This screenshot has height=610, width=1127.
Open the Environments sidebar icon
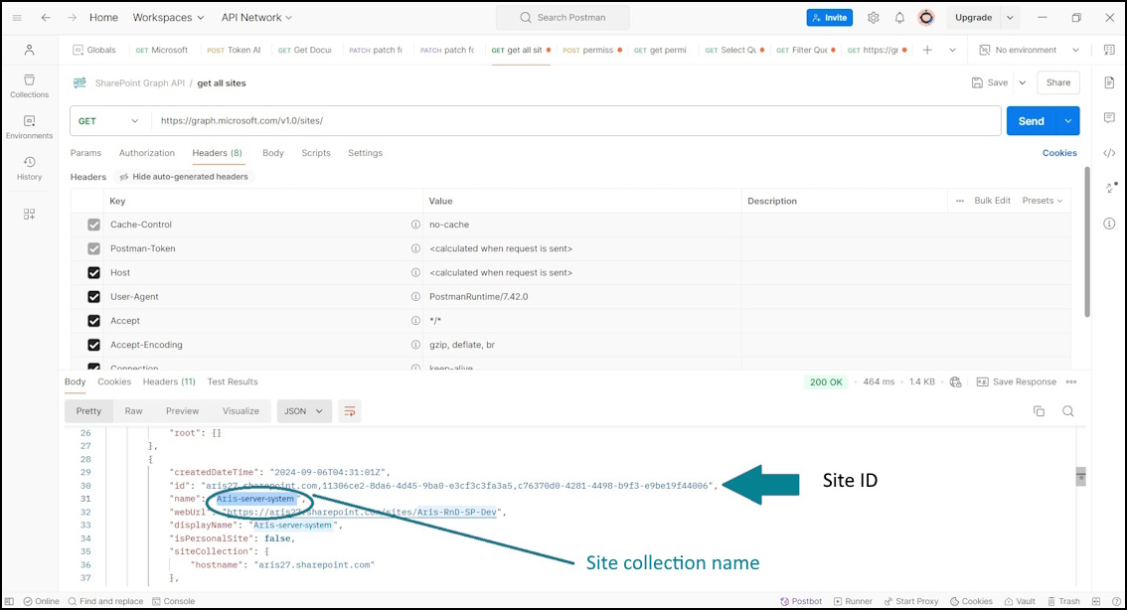coord(30,126)
